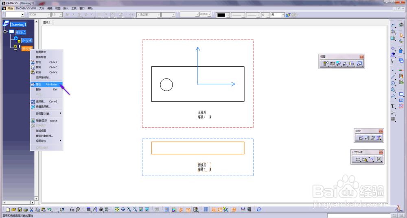Click 重新构造 in the context menu
This screenshot has height=218, width=407.
[46, 57]
